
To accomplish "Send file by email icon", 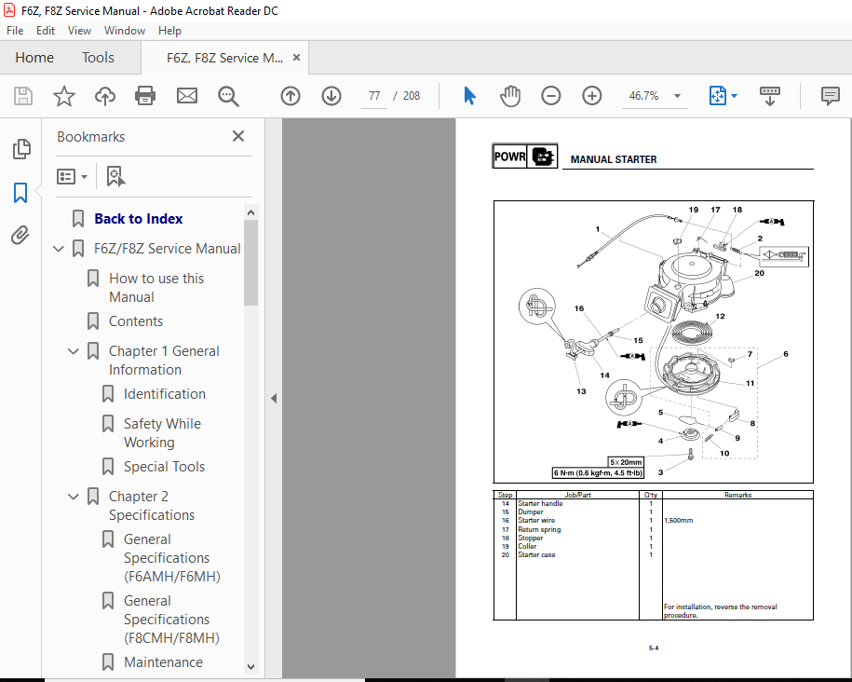I will tap(187, 96).
